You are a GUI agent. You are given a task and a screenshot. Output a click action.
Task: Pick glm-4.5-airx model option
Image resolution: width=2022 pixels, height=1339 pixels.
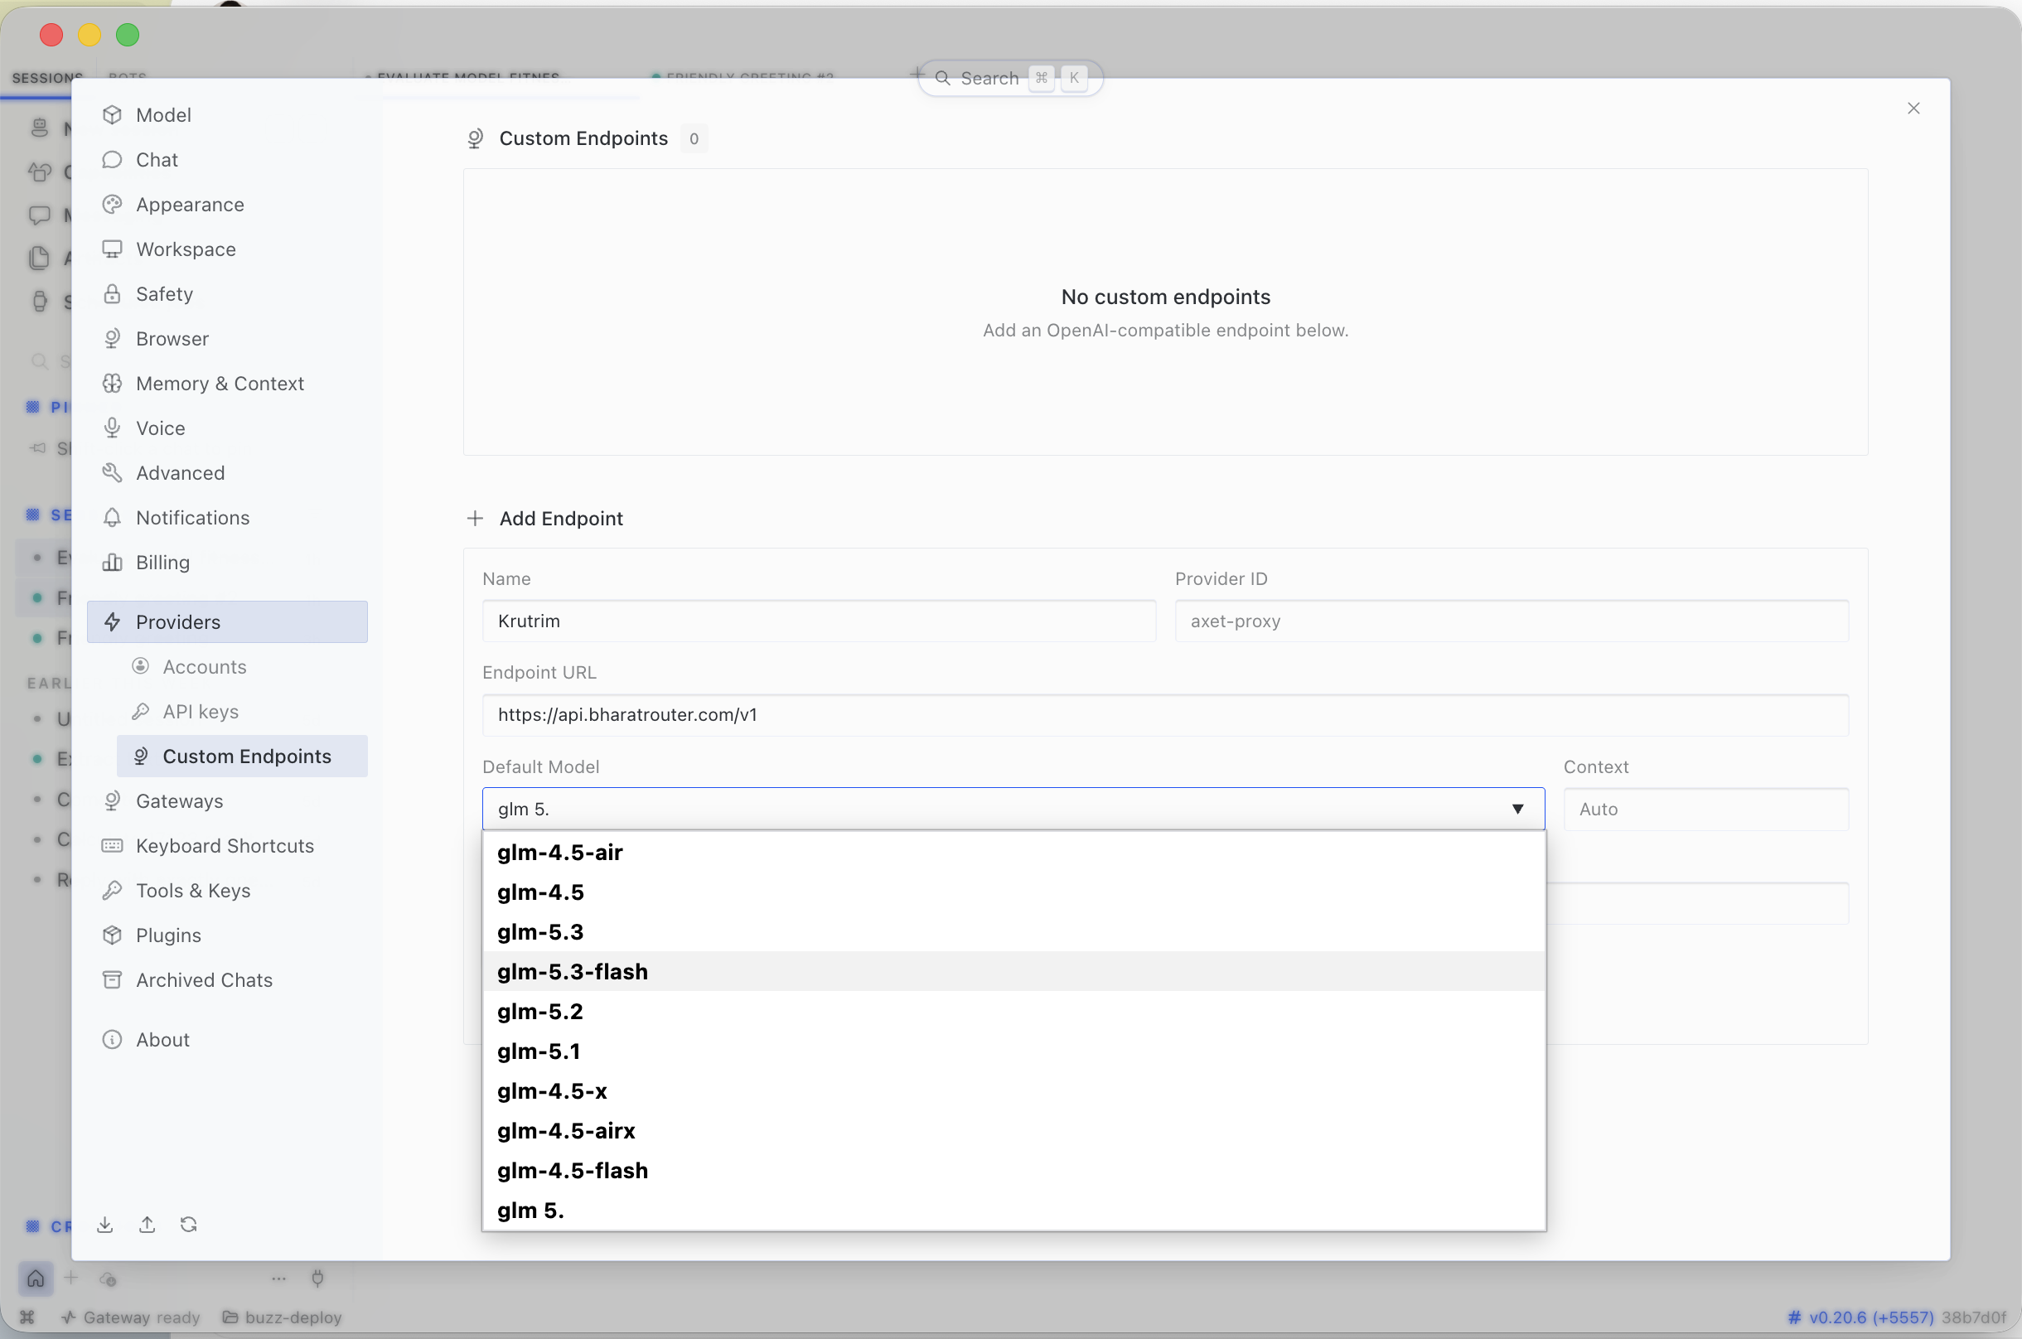tap(1013, 1131)
